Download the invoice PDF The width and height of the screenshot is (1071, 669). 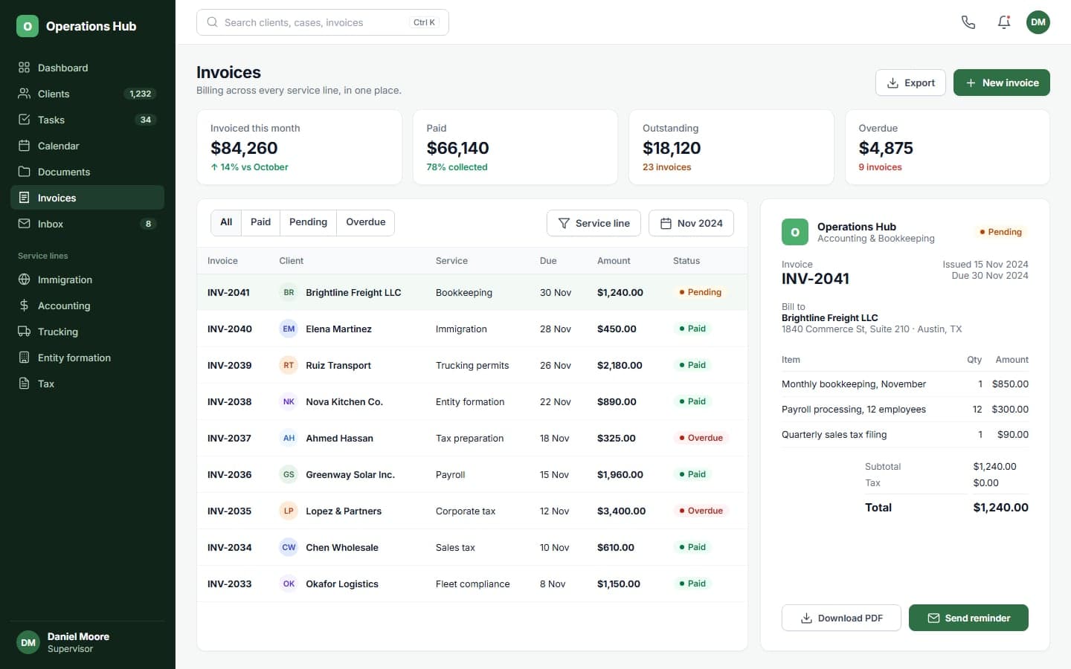[x=841, y=618]
